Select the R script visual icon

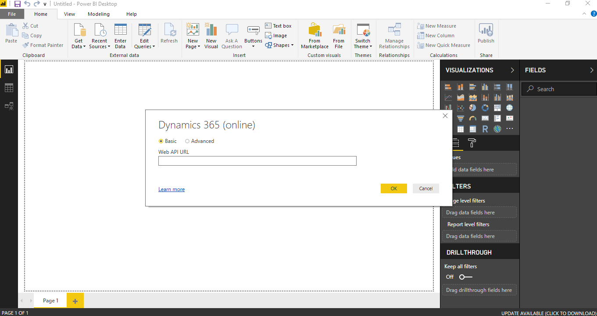485,129
